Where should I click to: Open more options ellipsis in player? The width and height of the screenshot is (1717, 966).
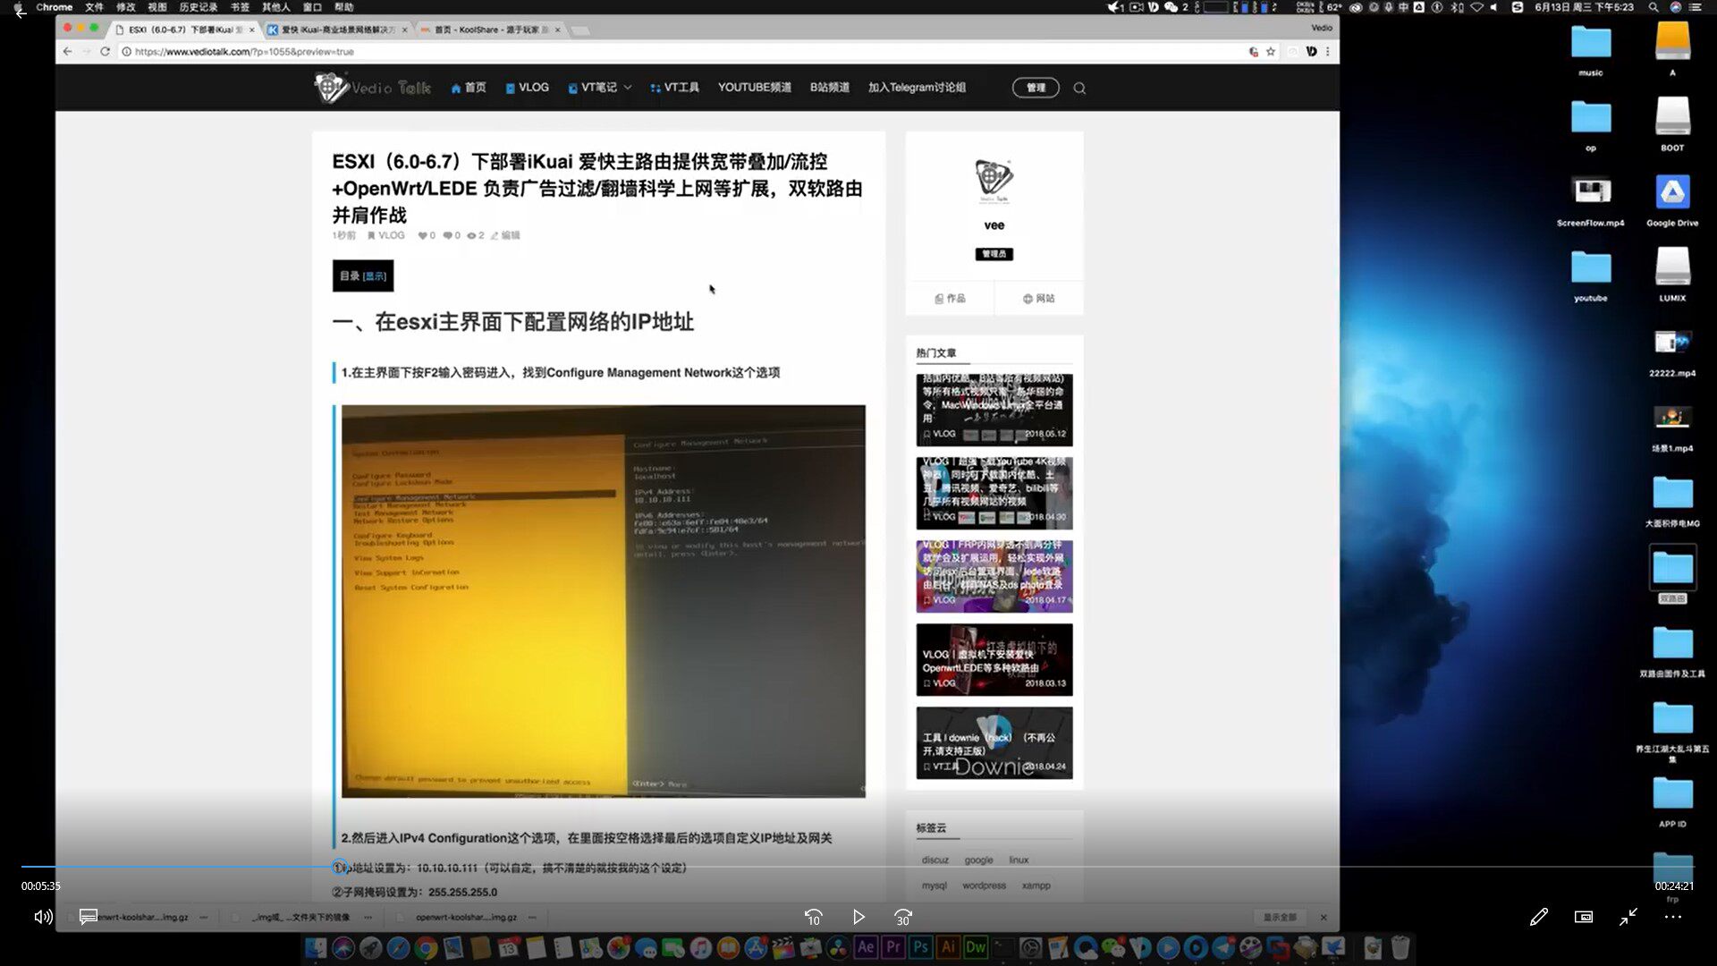click(x=1672, y=917)
